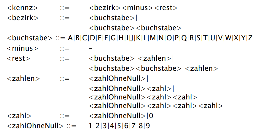Click digit 9 in the <zahlOhneNull> rule
Image resolution: width=264 pixels, height=132 pixels.
(x=148, y=126)
